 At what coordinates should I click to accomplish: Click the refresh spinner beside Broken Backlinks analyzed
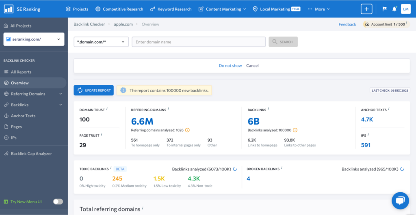(x=402, y=169)
